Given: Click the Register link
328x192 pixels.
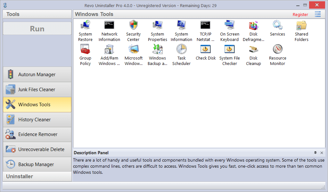Looking at the screenshot, I should coord(300,14).
